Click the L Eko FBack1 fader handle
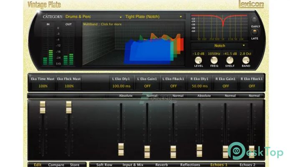 [x=173, y=152]
